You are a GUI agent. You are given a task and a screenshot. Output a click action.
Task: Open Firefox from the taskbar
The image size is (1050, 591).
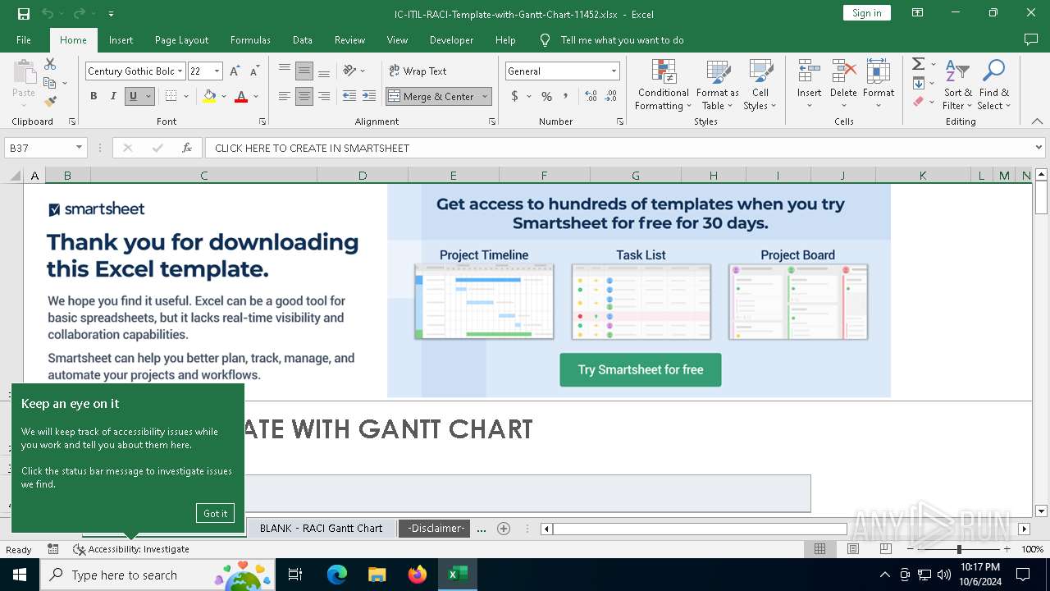pyautogui.click(x=418, y=575)
